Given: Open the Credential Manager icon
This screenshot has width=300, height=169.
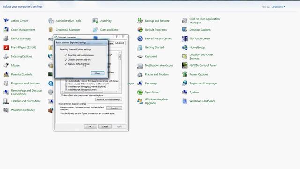Looking at the screenshot, I should (x=51, y=30).
